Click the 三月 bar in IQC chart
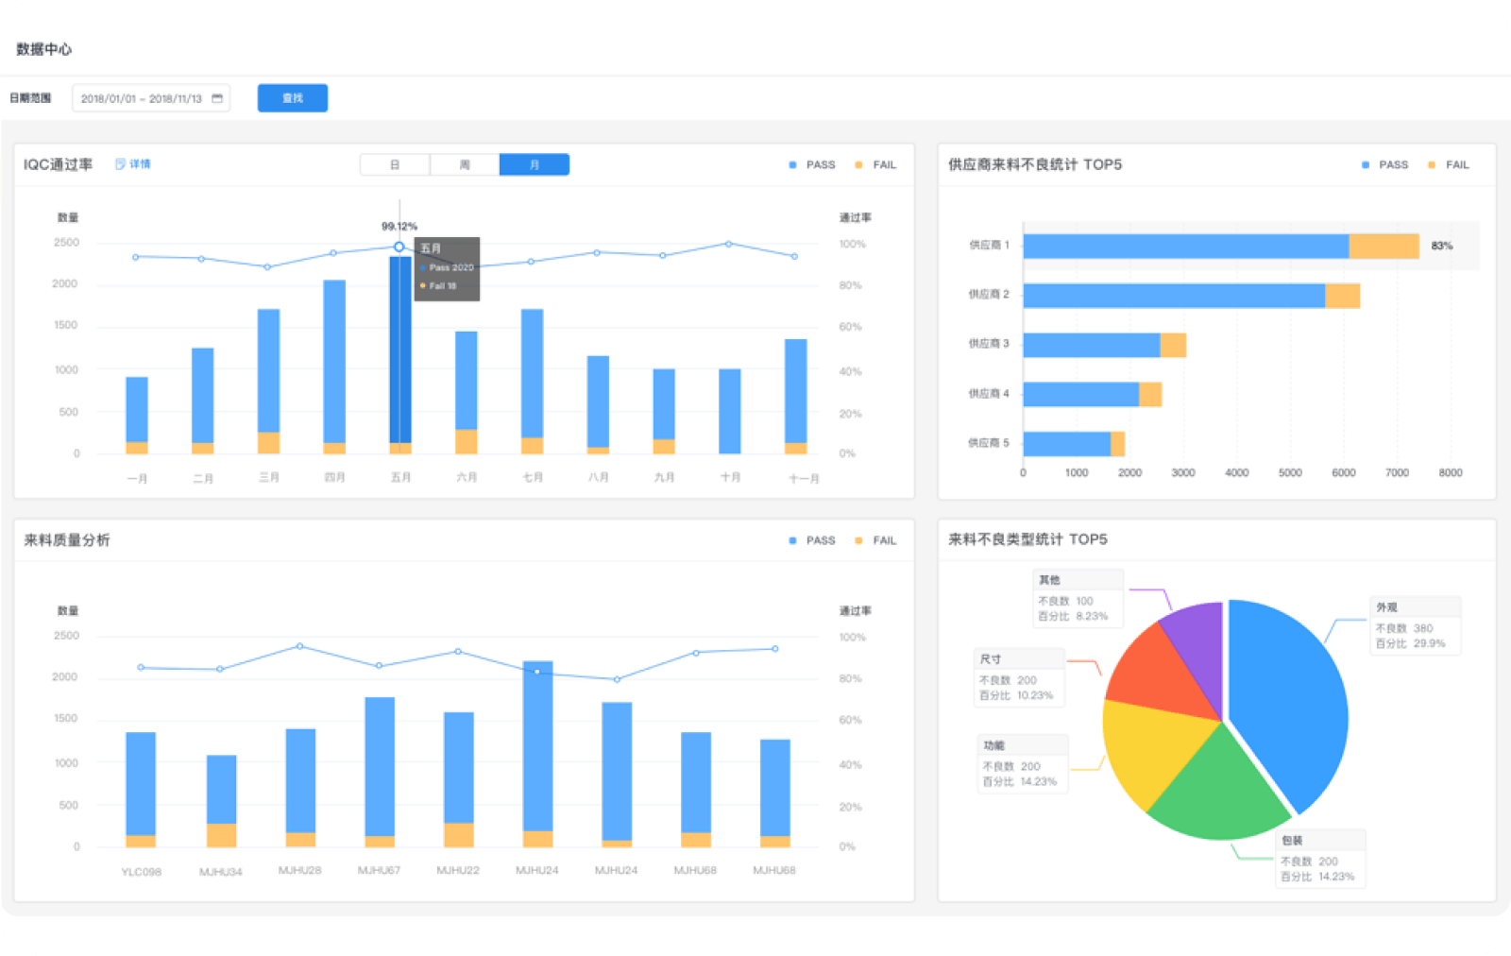Viewport: 1511px width, 956px height. point(268,373)
